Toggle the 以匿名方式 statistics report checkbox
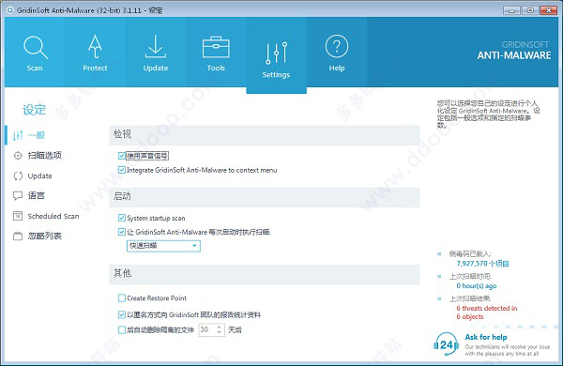563x366 pixels. tap(122, 315)
